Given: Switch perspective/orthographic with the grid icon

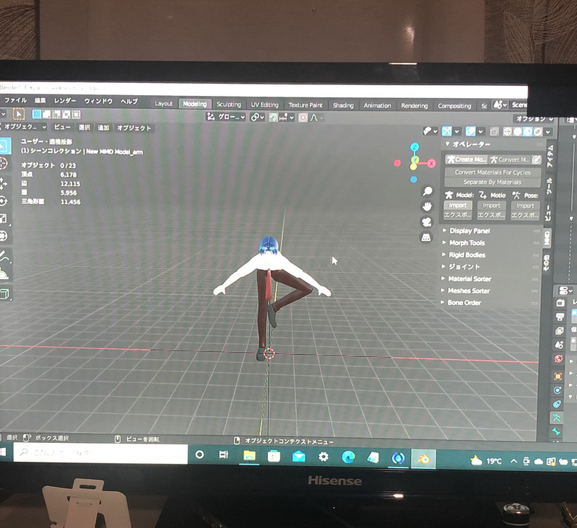Looking at the screenshot, I should click(426, 237).
